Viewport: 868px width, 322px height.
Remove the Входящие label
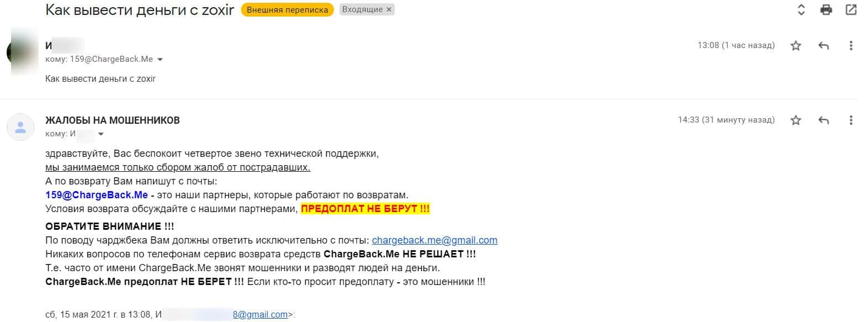[389, 9]
